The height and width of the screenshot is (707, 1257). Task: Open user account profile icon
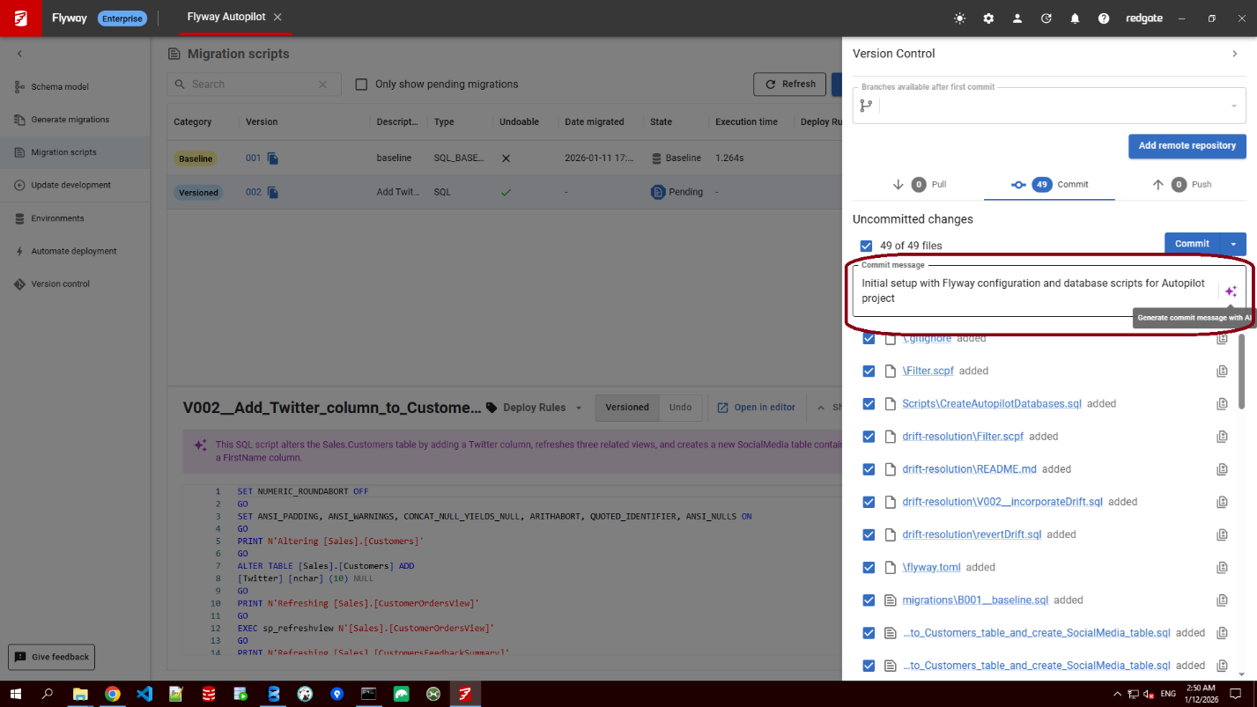tap(1017, 18)
